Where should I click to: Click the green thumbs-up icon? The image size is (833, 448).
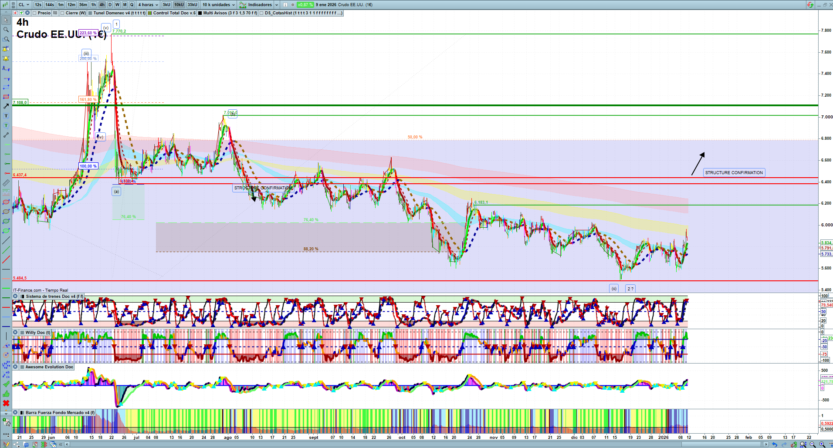coord(6,394)
